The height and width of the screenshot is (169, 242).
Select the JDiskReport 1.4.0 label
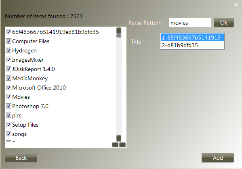pyautogui.click(x=34, y=69)
